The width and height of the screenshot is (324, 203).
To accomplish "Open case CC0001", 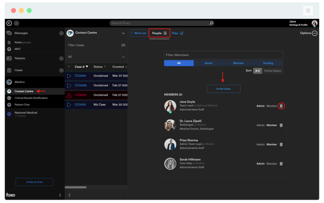I will 80,105.
